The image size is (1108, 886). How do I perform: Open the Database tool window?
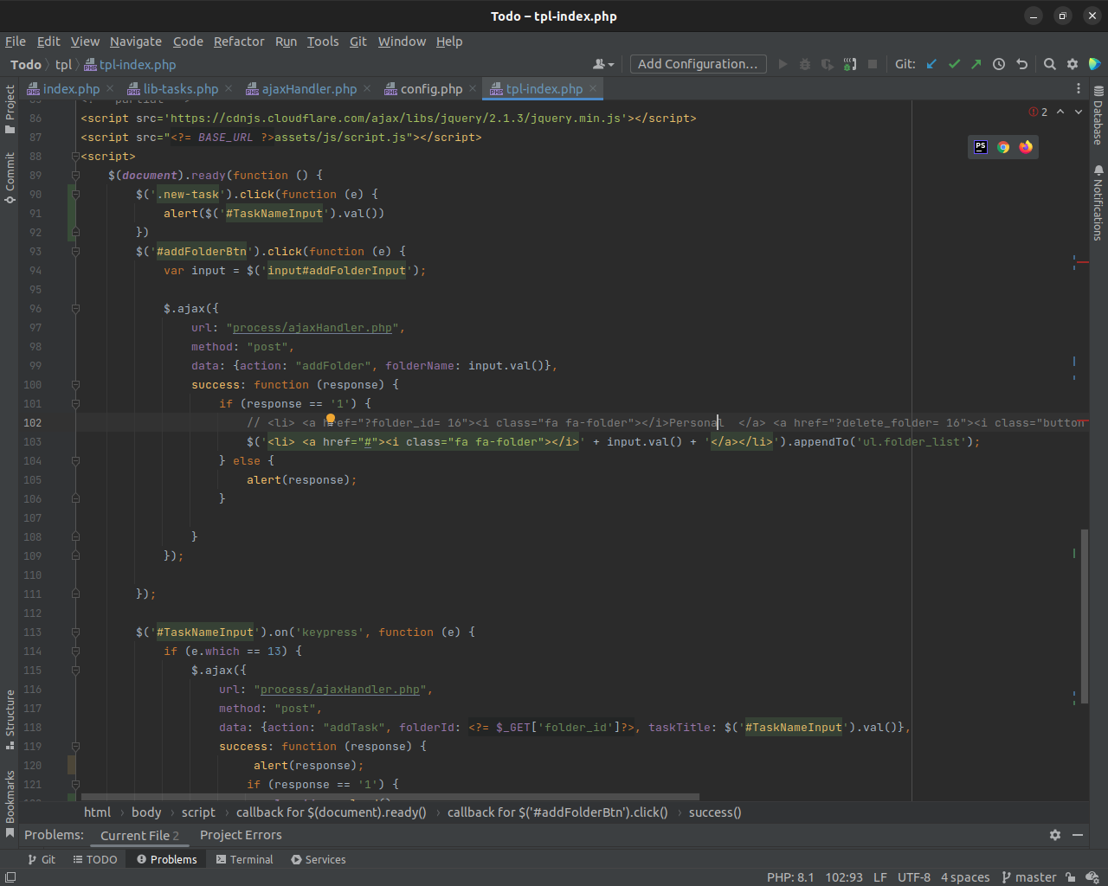(1098, 115)
